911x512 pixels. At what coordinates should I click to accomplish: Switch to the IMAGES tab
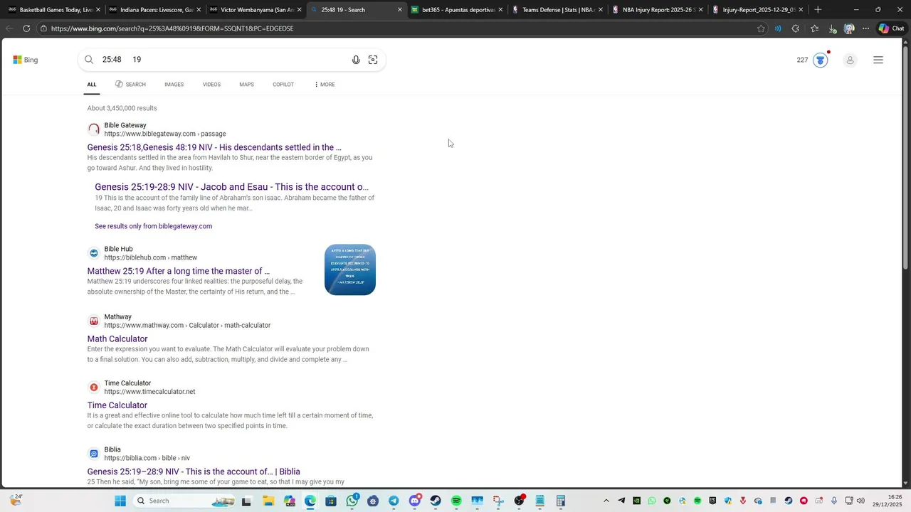point(174,85)
